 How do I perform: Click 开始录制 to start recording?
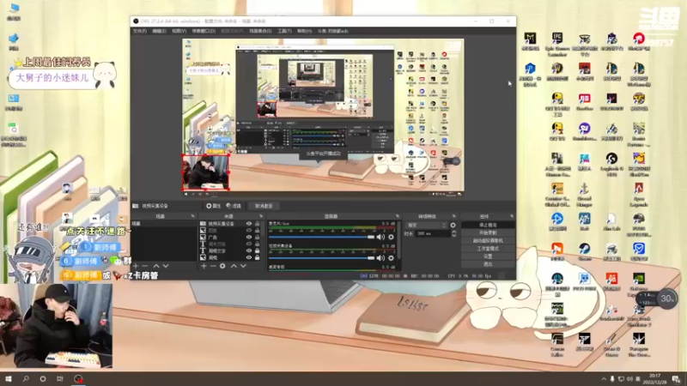coord(488,232)
